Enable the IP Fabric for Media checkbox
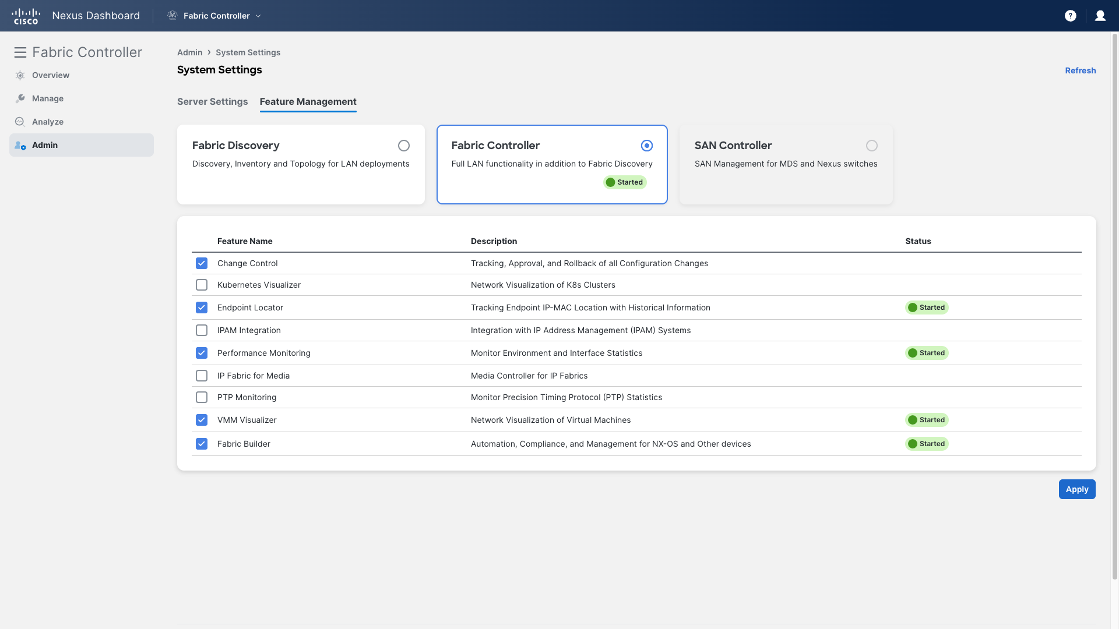1119x629 pixels. [x=202, y=376]
